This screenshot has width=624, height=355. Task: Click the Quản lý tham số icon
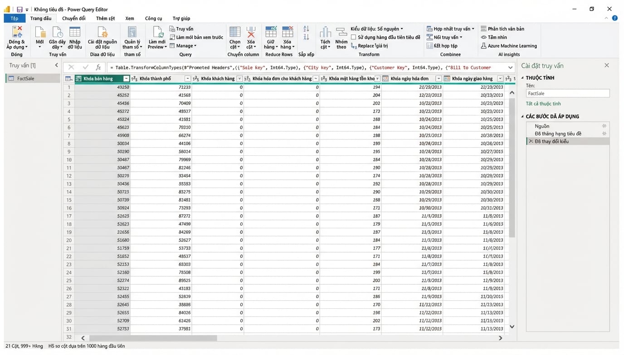[x=132, y=33]
